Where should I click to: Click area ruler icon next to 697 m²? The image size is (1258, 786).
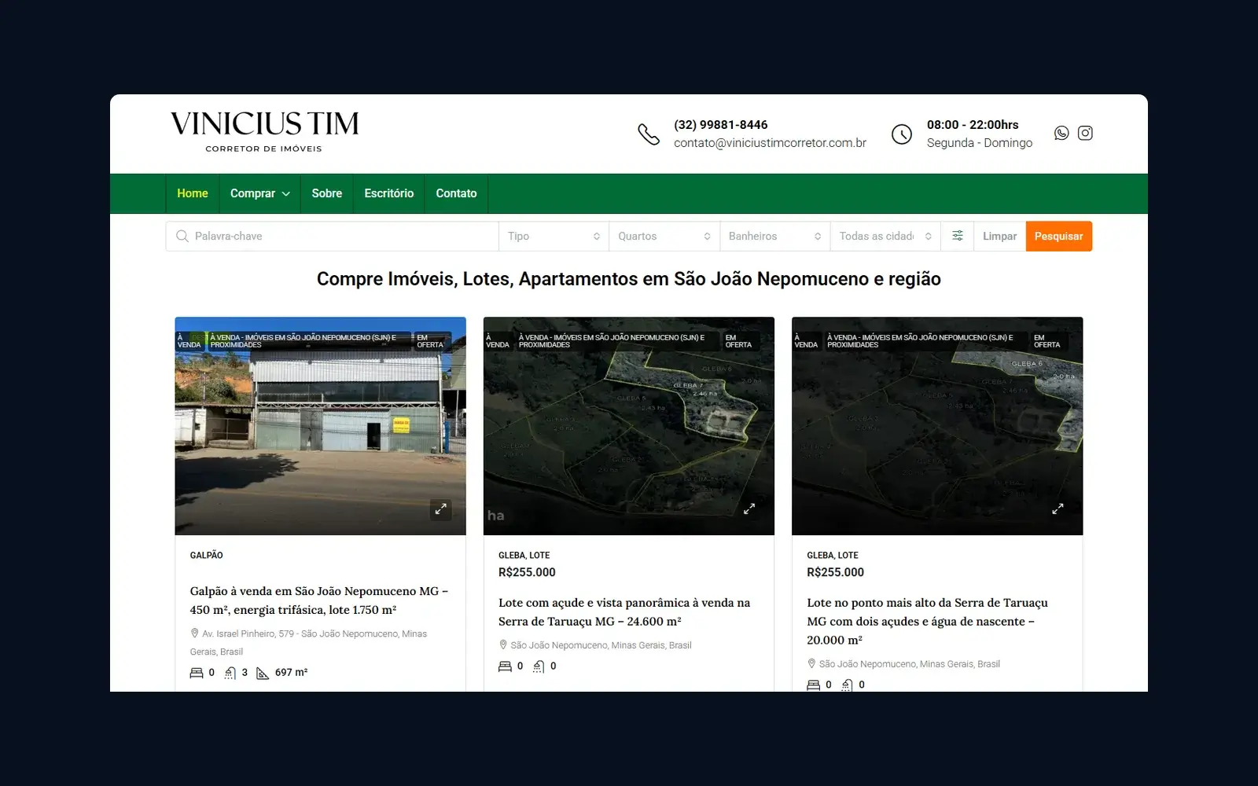coord(263,673)
